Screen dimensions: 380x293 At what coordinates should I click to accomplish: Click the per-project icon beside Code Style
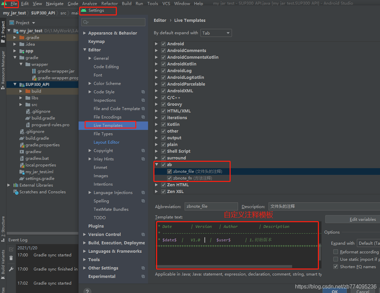(x=143, y=92)
